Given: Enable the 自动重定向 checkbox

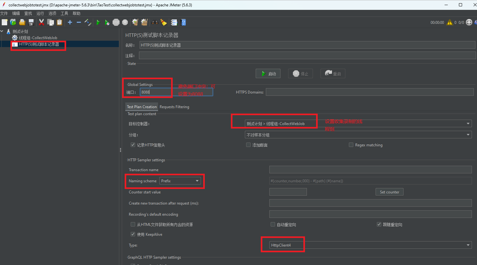Looking at the screenshot, I should 273,224.
